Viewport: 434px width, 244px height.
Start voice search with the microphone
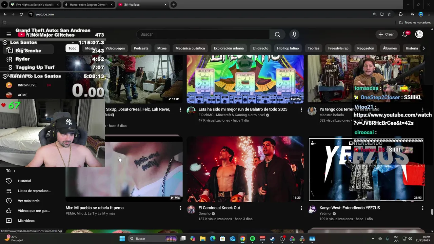point(294,34)
